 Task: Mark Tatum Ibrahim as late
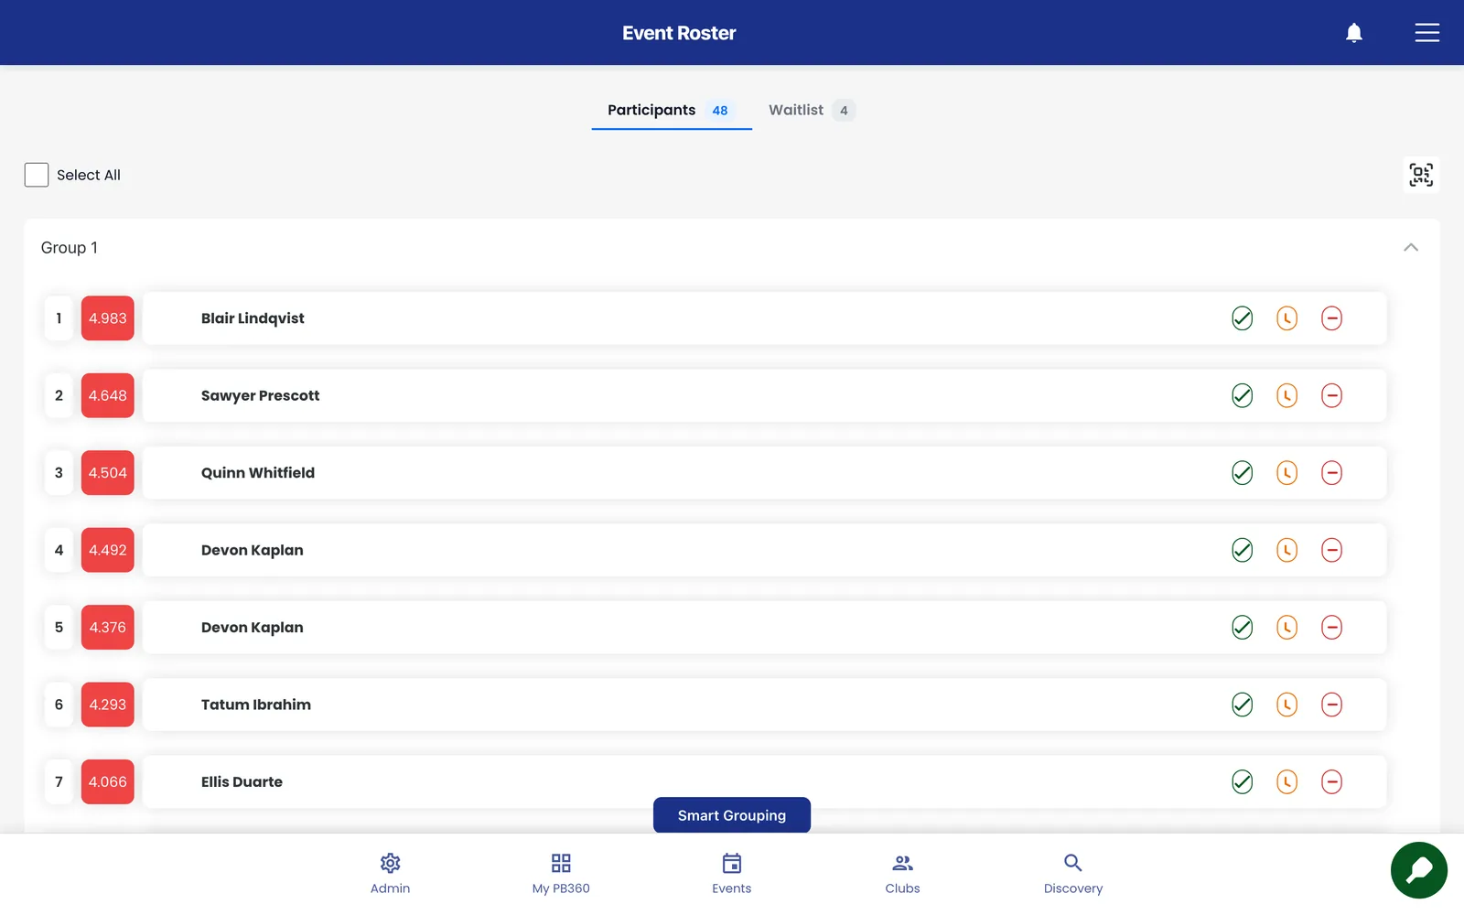point(1286,705)
